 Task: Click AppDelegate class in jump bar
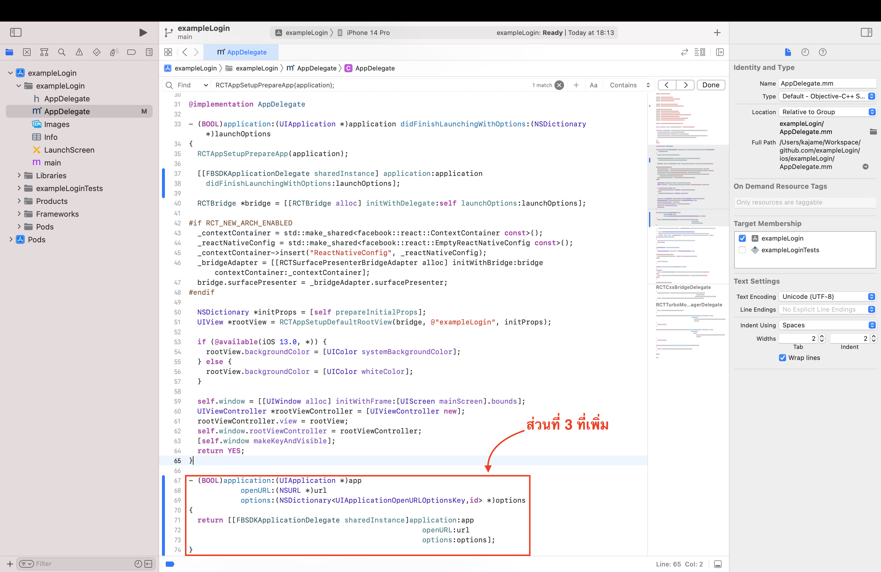tap(370, 68)
